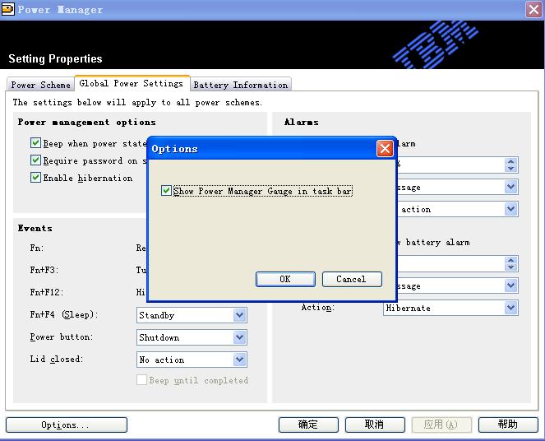Click the low battery alarm percentage field

[x=450, y=165]
